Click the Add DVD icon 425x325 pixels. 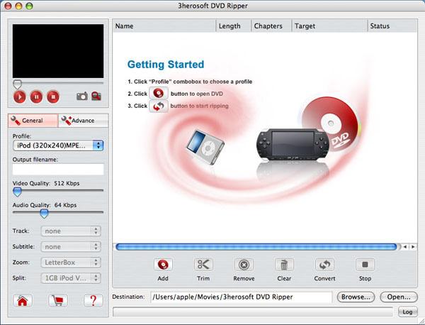click(163, 265)
